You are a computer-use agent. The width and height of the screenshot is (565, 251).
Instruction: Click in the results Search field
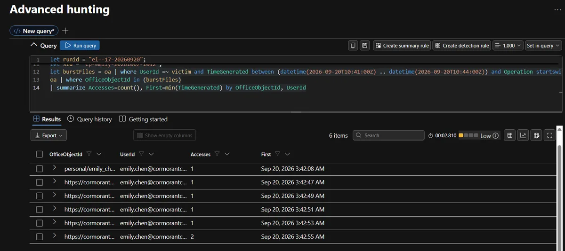tap(388, 135)
